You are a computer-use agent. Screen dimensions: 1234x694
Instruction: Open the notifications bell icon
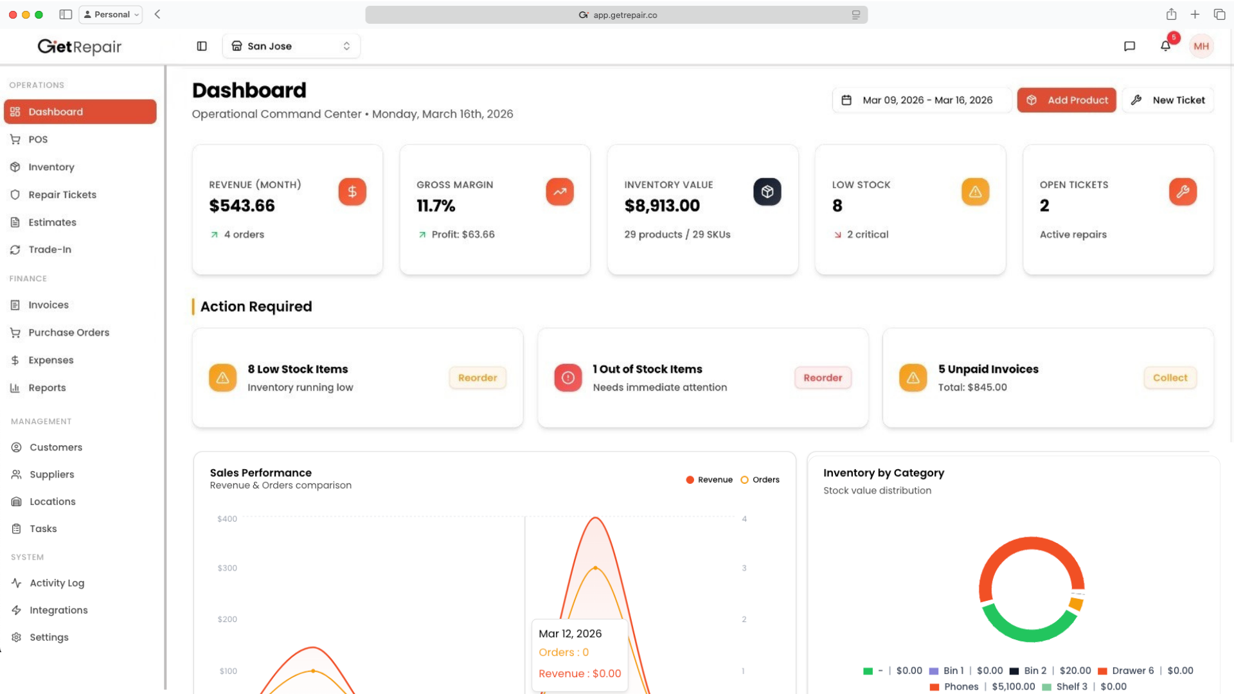(x=1165, y=46)
